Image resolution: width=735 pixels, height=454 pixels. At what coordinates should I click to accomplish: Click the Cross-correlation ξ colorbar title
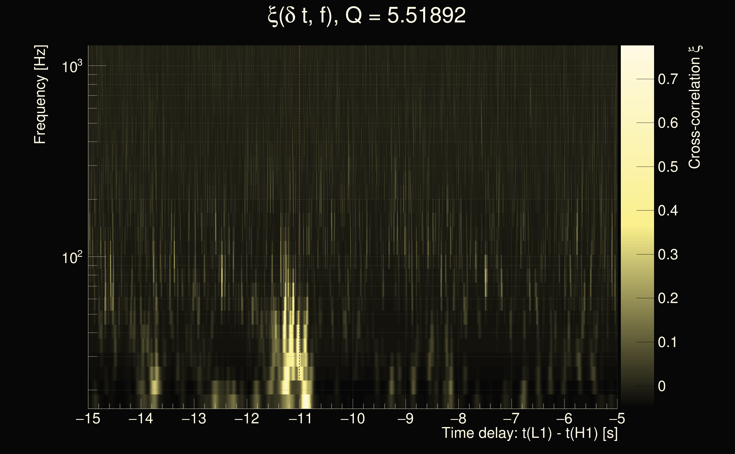click(695, 107)
